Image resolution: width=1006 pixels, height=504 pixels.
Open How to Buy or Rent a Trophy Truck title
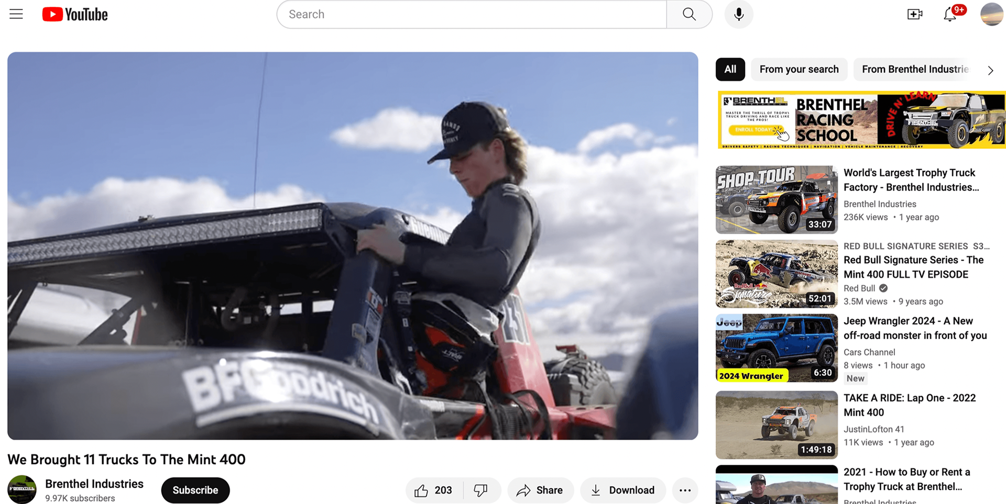906,479
